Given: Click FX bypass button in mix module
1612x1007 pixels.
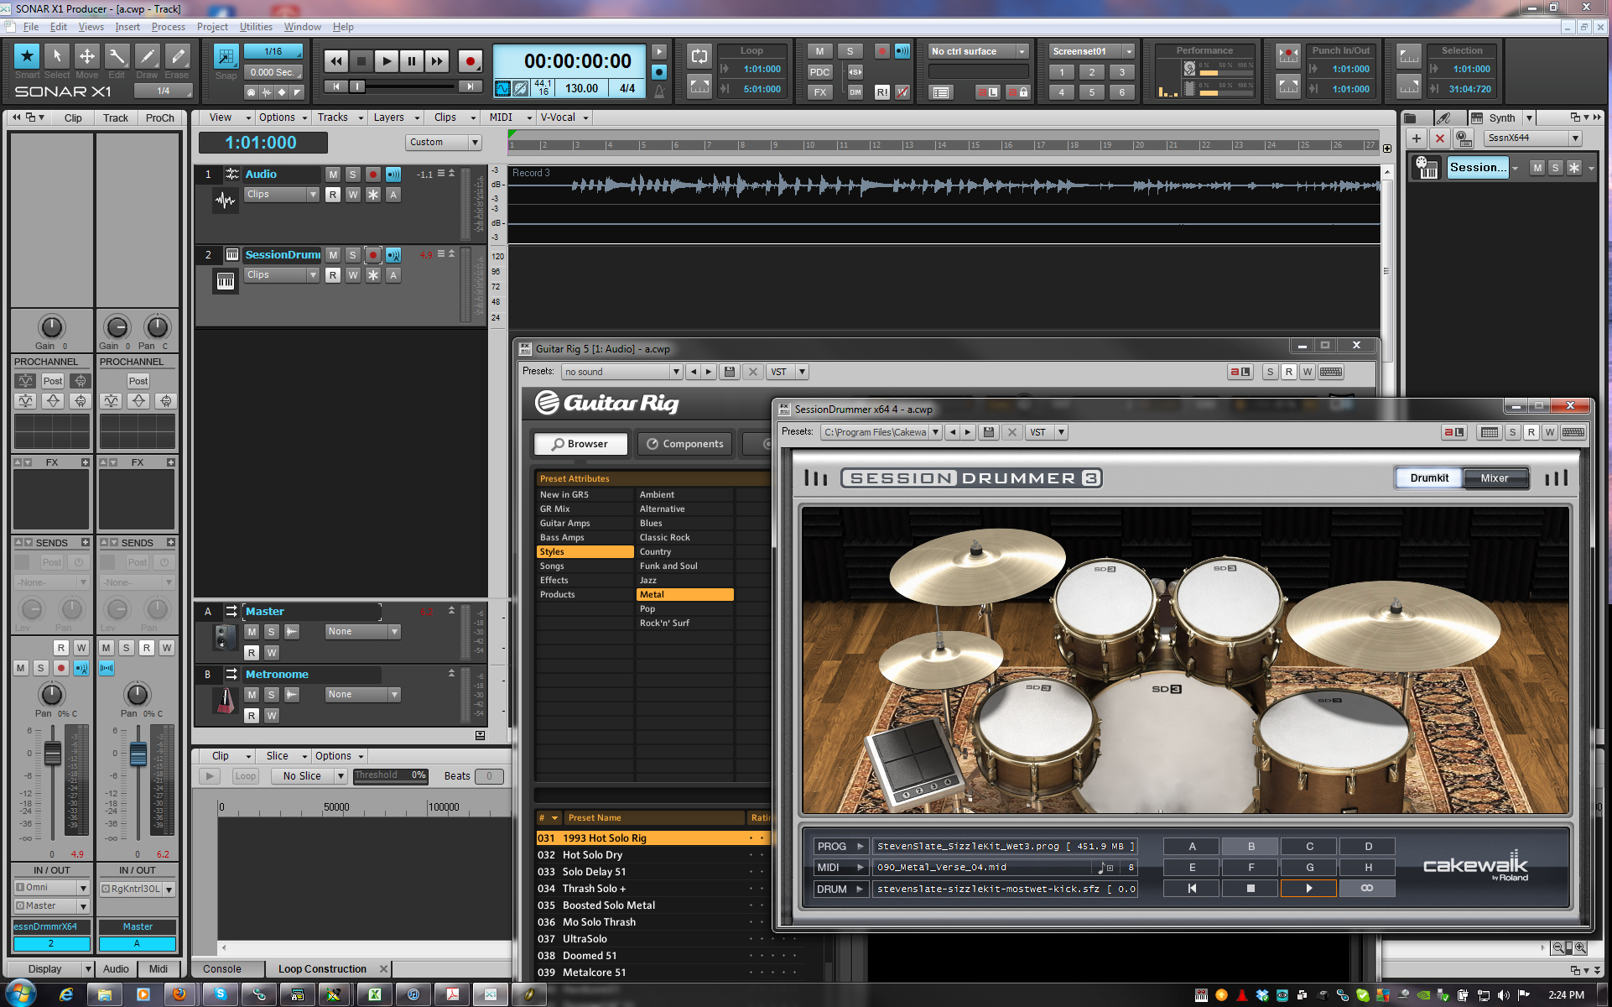Looking at the screenshot, I should pos(819,92).
